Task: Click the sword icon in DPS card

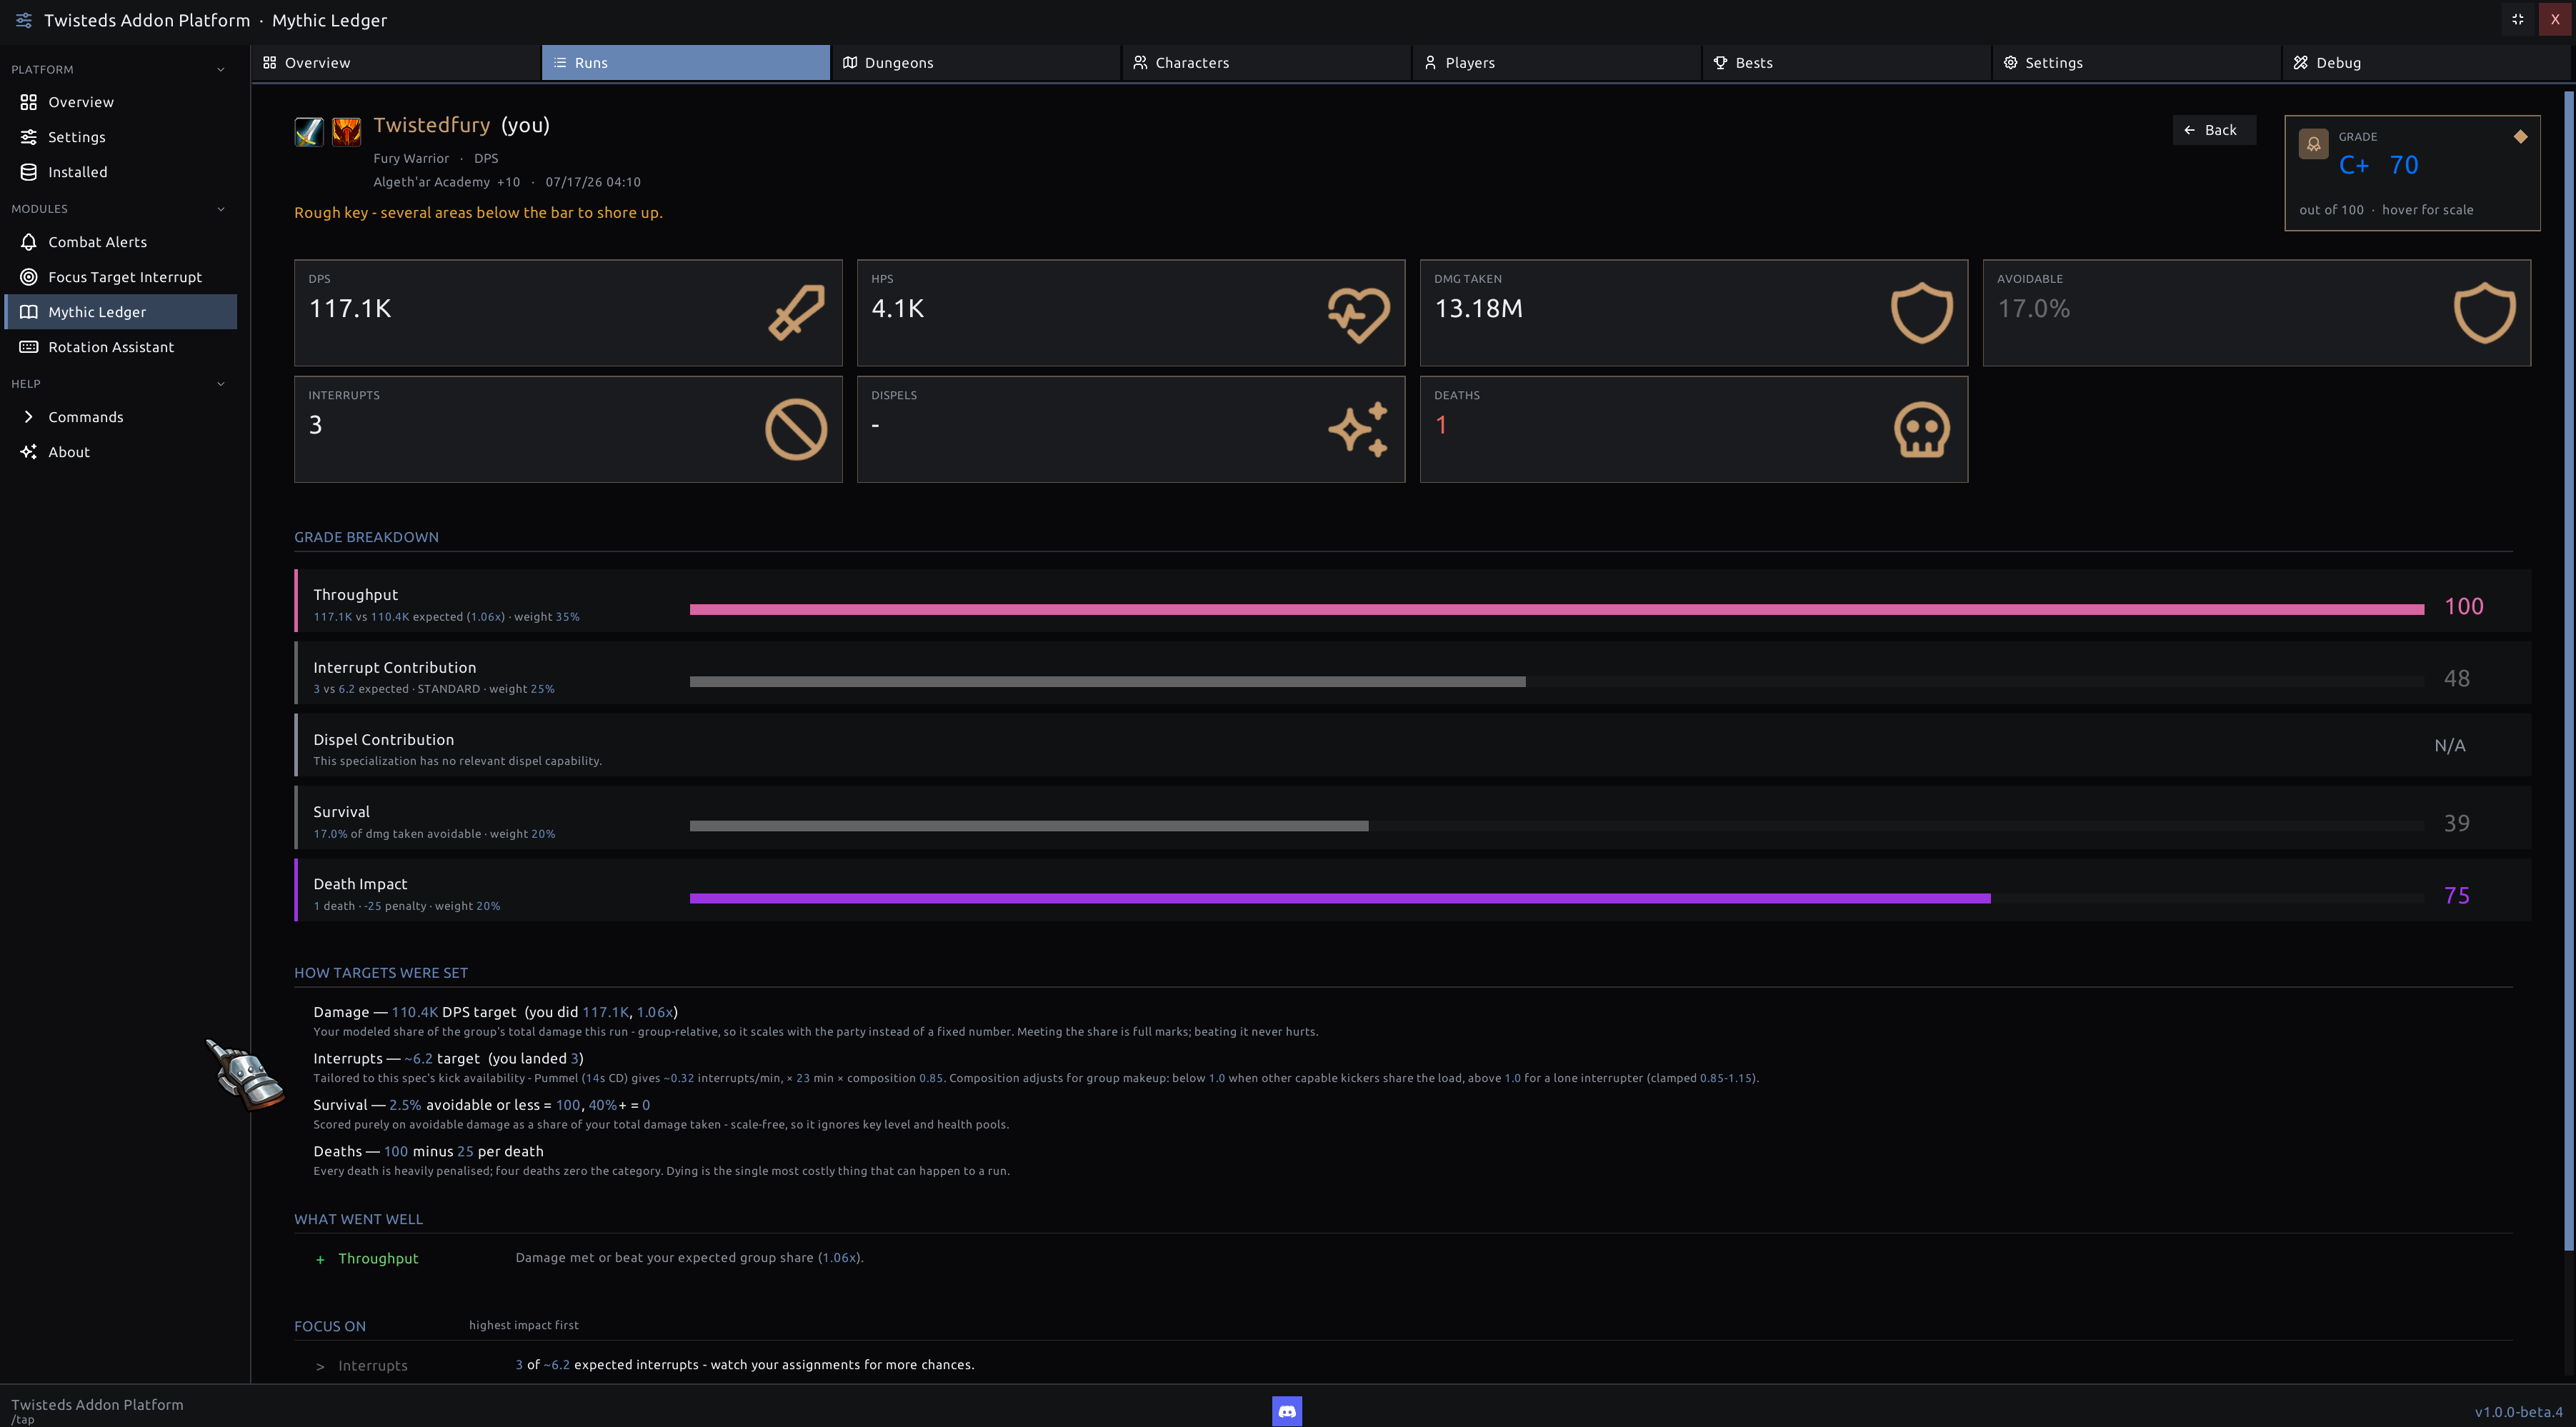Action: 796,313
